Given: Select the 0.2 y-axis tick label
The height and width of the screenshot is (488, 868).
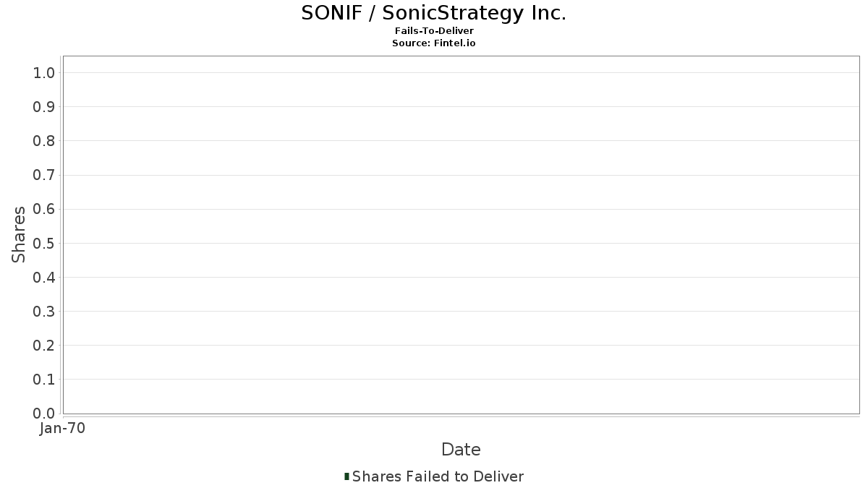Looking at the screenshot, I should tap(44, 346).
